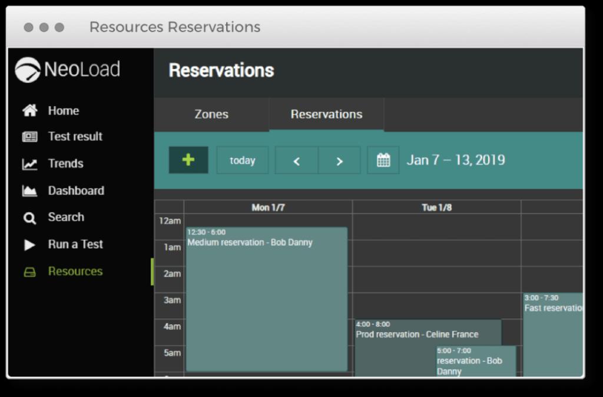
Task: Add a new reservation with plus button
Action: [188, 160]
